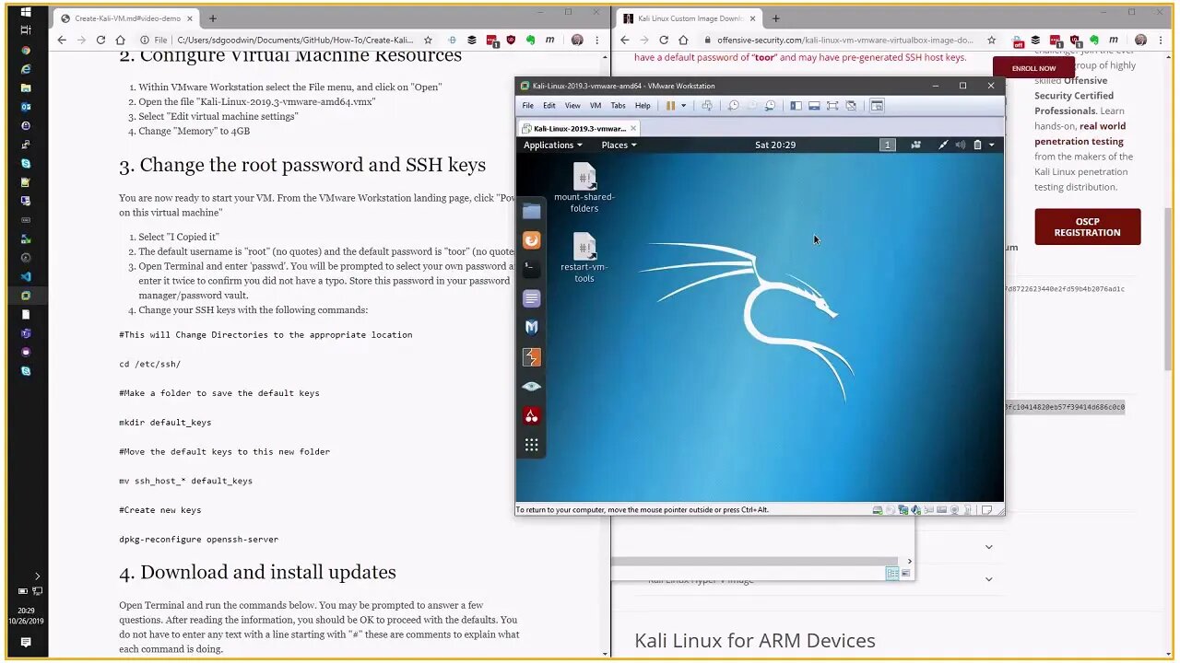Viewport: 1180px width, 663px height.
Task: Show all applications grid in Kali dock
Action: tap(531, 445)
